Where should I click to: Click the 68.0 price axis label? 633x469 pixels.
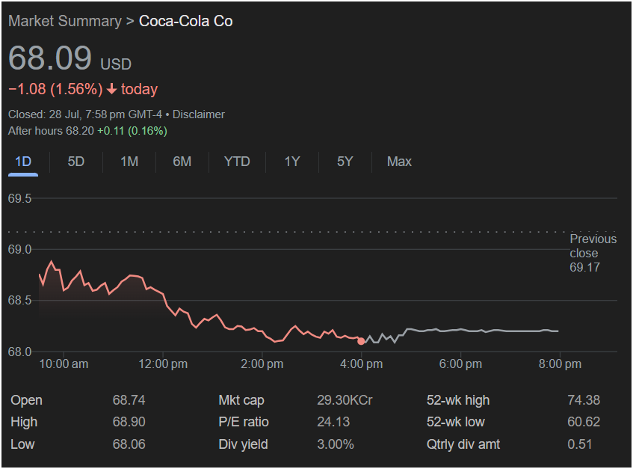(x=19, y=352)
